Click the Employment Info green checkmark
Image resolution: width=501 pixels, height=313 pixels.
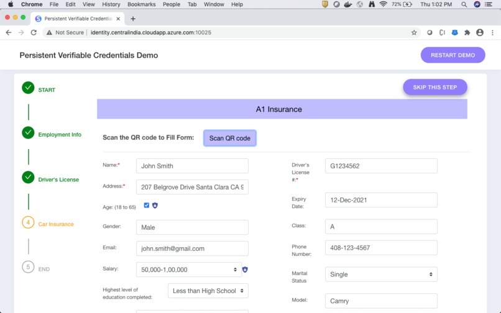(28, 132)
